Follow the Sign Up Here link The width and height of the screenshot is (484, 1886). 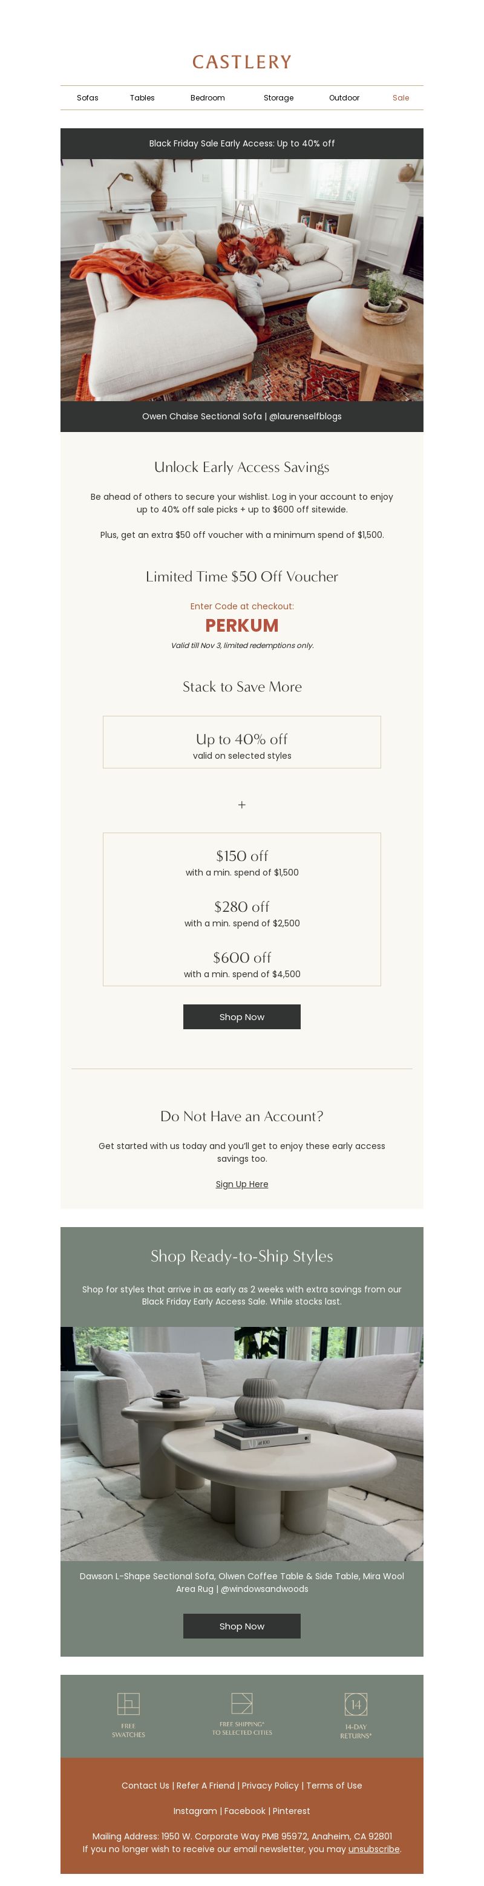241,1183
